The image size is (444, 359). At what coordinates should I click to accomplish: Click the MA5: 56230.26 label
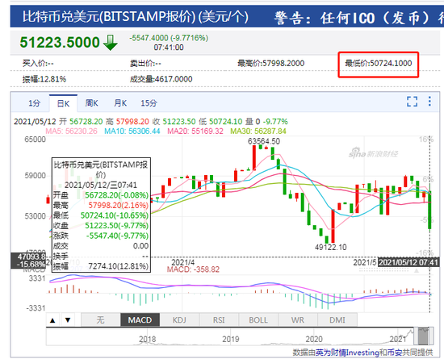(x=71, y=131)
